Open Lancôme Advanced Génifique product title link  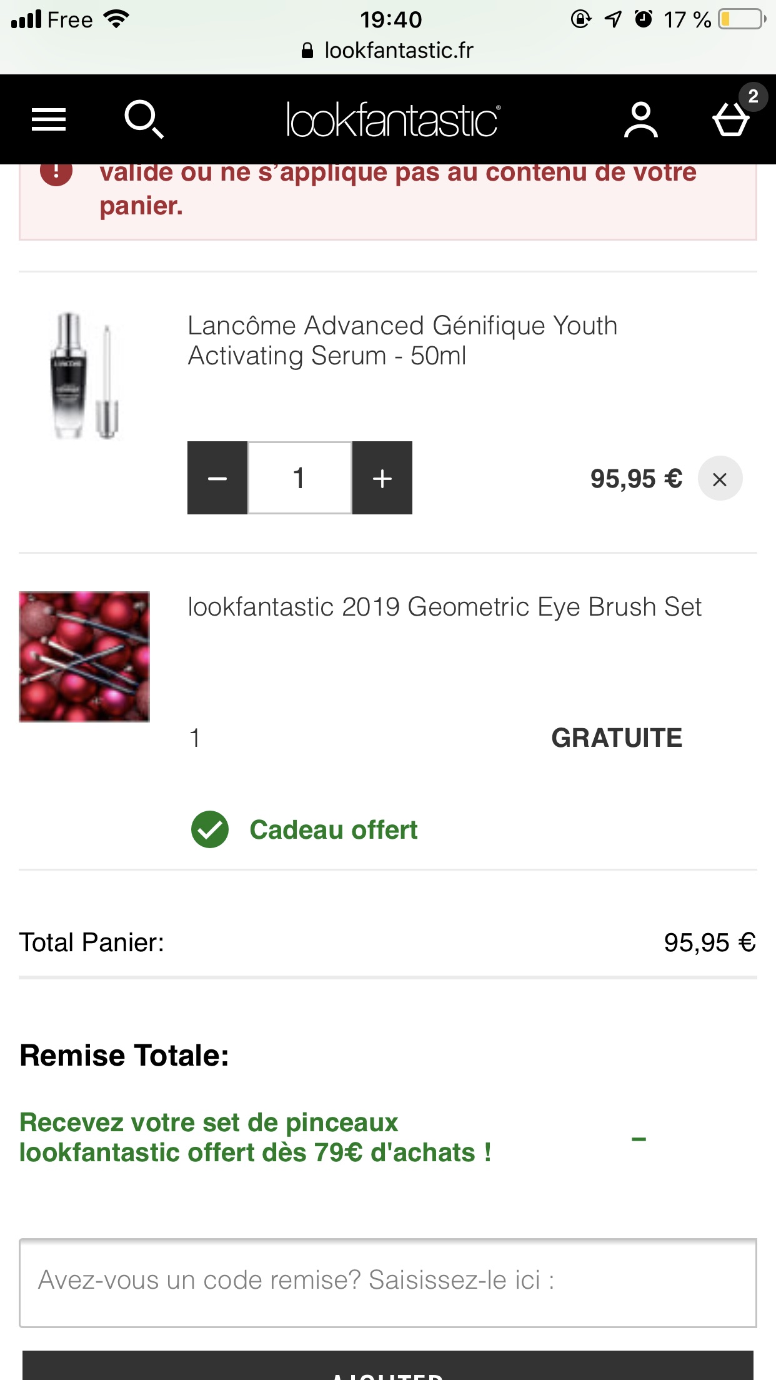tap(402, 341)
